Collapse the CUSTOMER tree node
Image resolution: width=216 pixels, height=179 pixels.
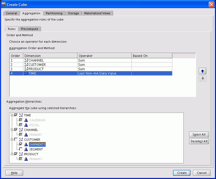click(12, 139)
